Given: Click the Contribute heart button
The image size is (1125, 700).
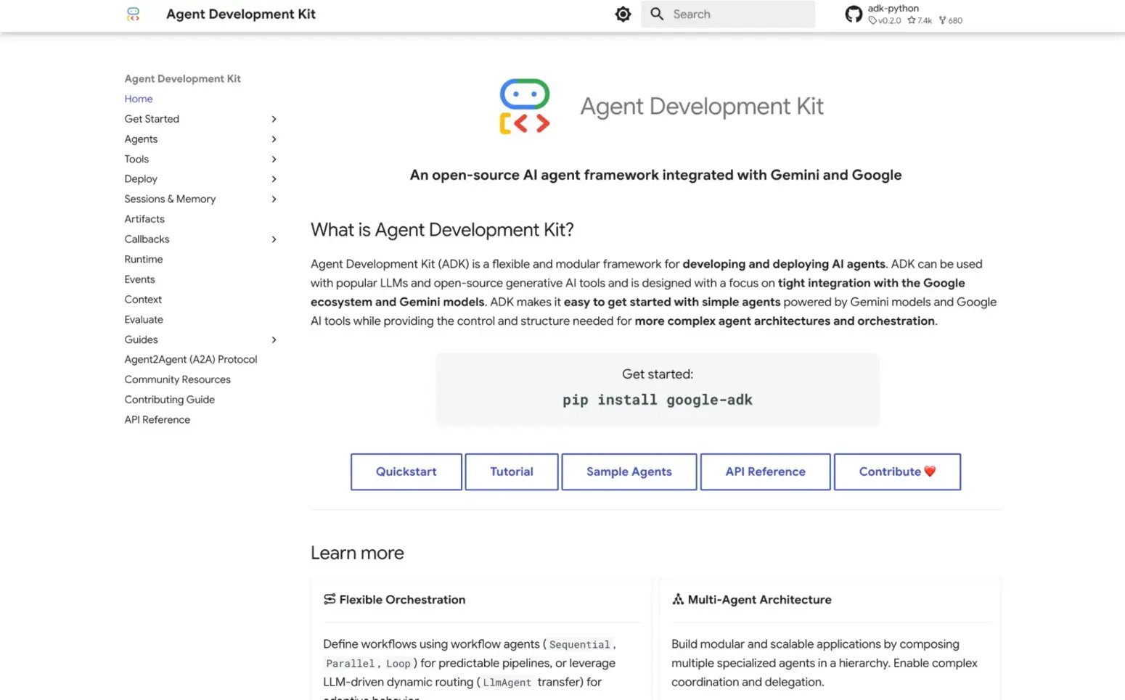Looking at the screenshot, I should pos(897,472).
